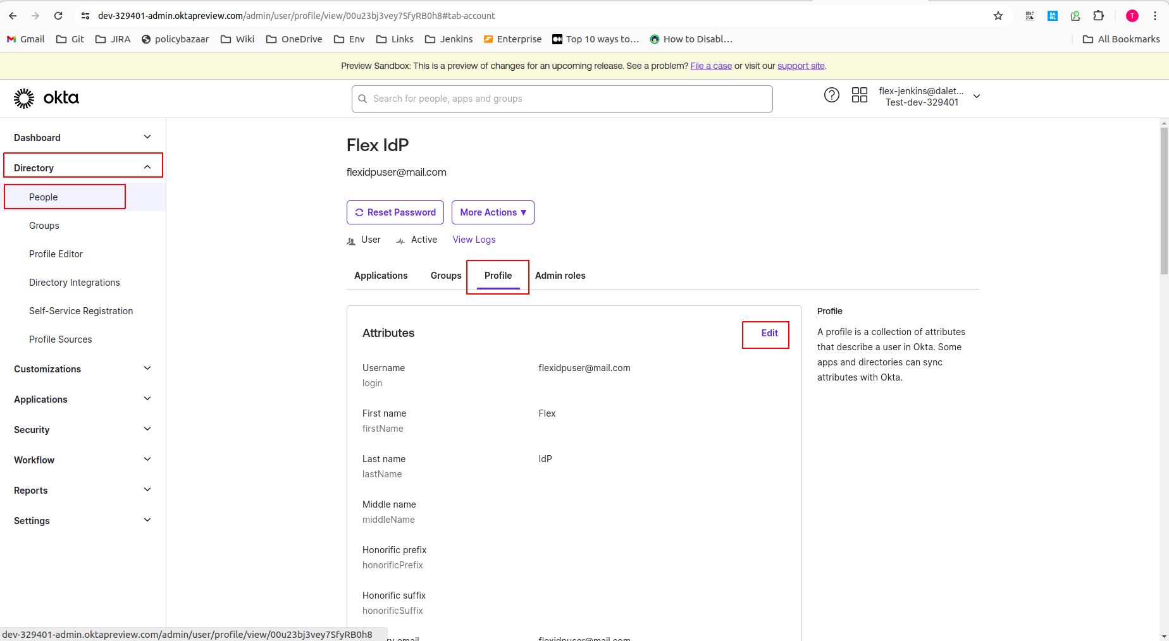Viewport: 1169px width, 641px height.
Task: Expand the Workflow section
Action: point(83,460)
